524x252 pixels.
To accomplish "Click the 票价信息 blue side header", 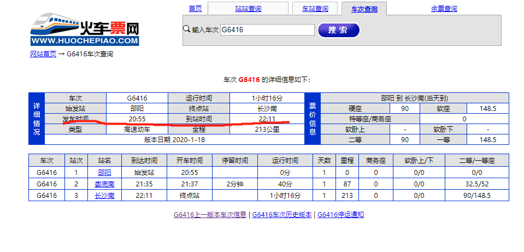I will click(x=313, y=119).
